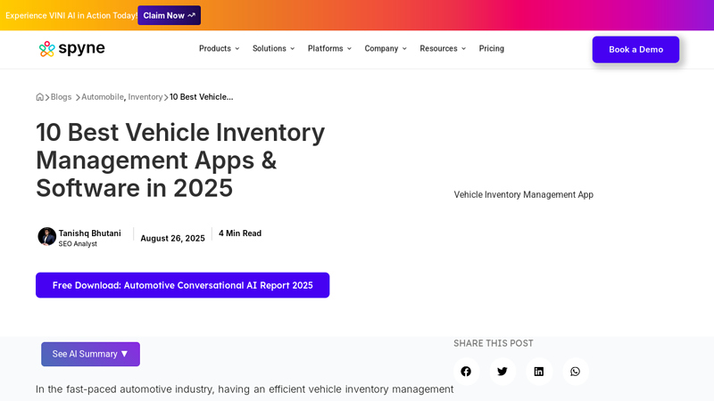Click the Vehicle Inventory Management App image

click(524, 194)
